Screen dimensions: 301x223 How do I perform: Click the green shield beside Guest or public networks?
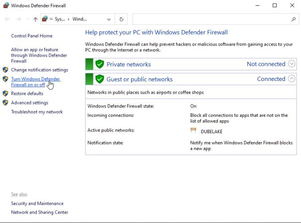point(100,79)
